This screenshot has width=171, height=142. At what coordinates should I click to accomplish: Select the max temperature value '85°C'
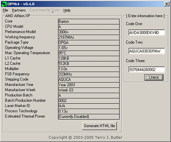89,53
